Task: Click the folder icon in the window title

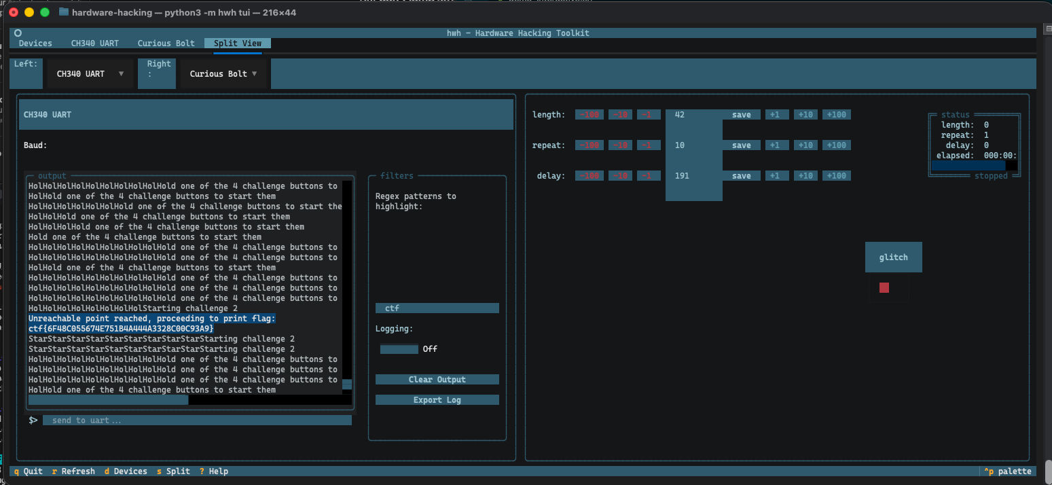Action: tap(64, 12)
